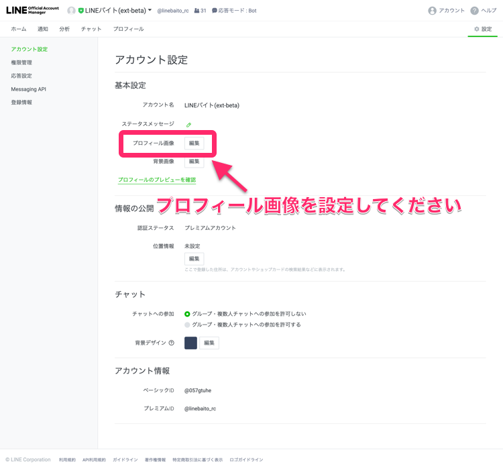The image size is (503, 470).
Task: Select グループ・複数人チャットへの参加を許可する option
Action: coord(187,325)
